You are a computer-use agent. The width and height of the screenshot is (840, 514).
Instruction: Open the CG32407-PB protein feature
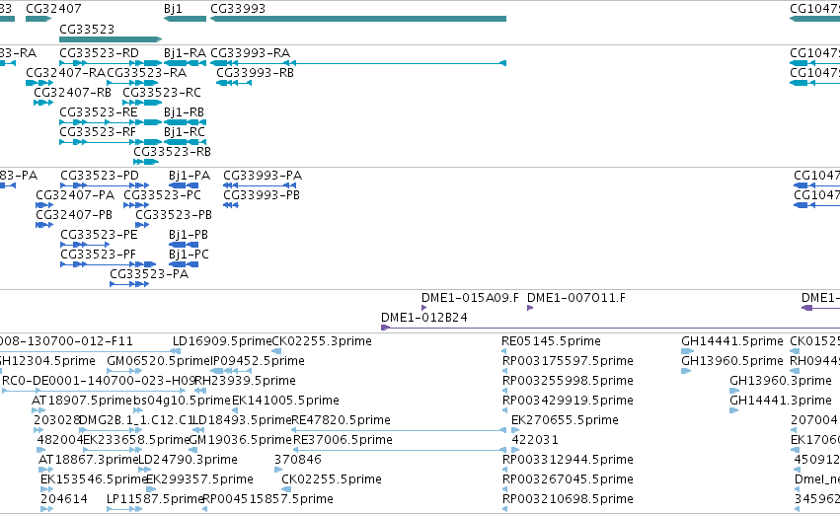(44, 225)
